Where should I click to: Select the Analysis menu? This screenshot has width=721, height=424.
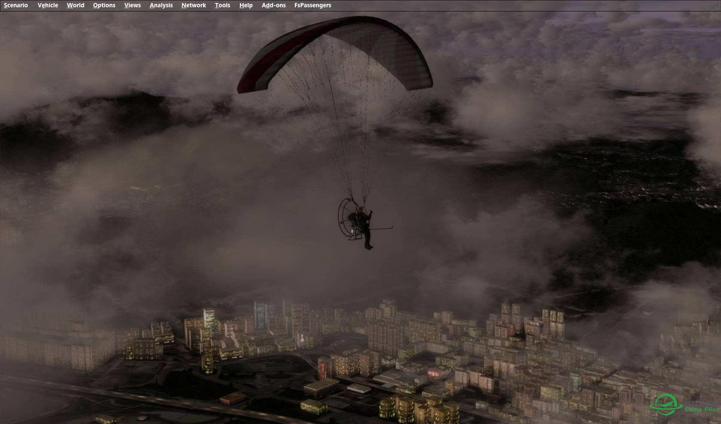coord(161,5)
